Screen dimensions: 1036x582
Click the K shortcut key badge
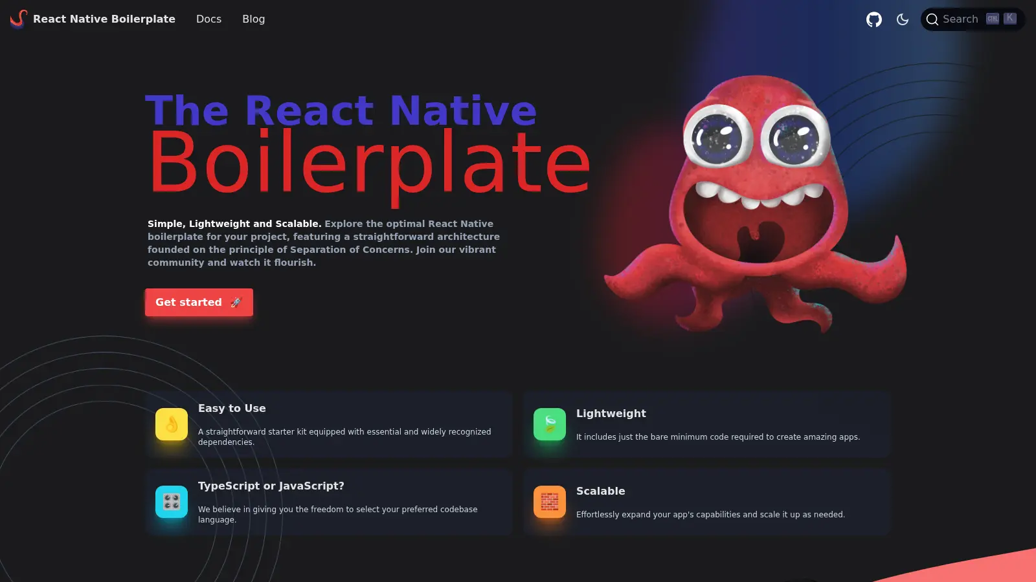pos(1010,19)
